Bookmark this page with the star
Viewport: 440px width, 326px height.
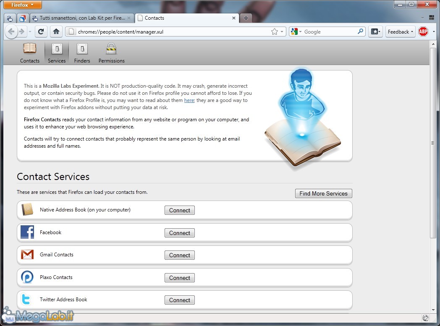click(275, 31)
